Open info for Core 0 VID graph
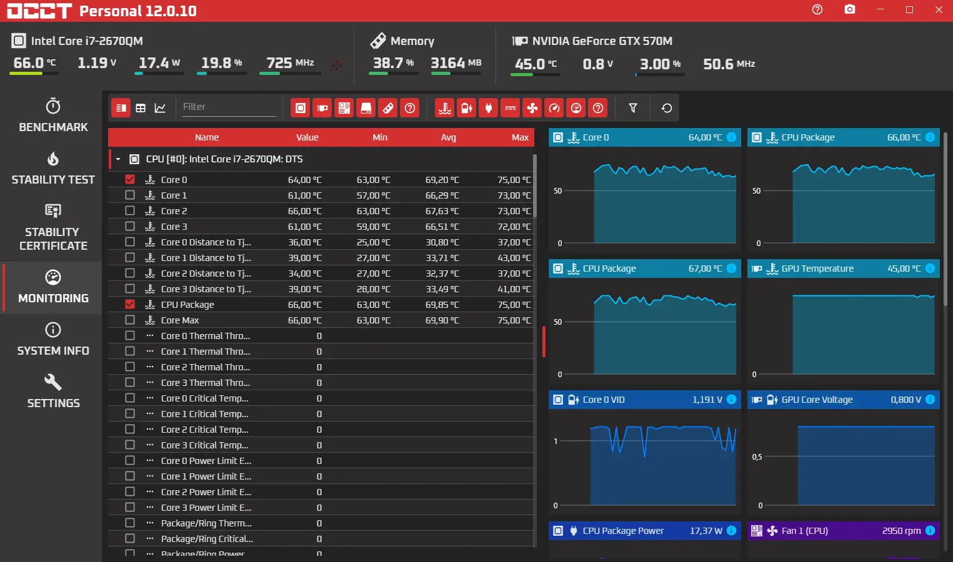 point(732,400)
